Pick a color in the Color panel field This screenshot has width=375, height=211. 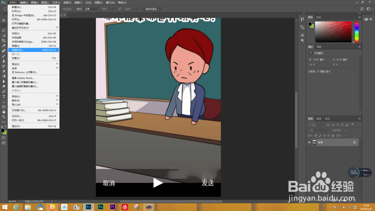click(333, 32)
